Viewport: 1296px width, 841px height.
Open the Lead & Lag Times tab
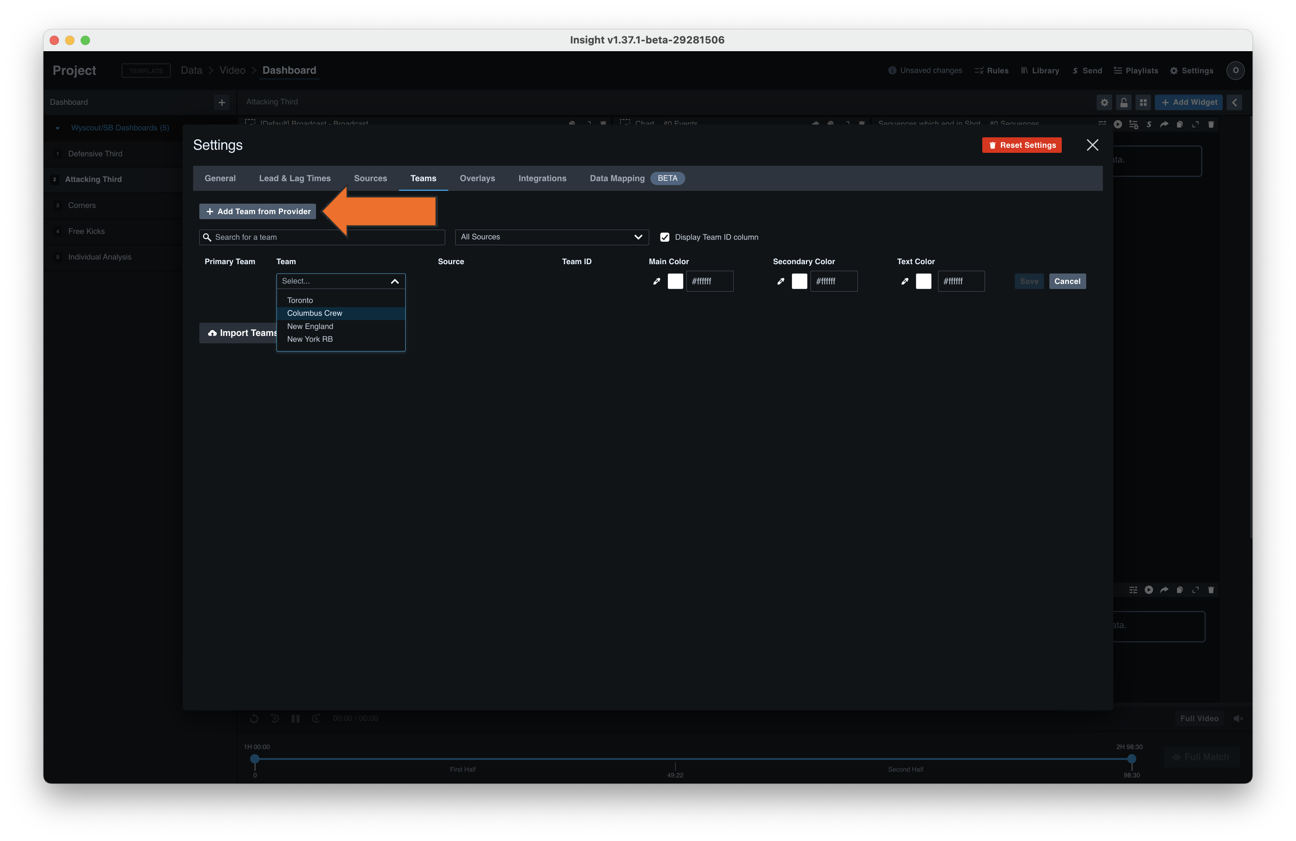pyautogui.click(x=295, y=178)
